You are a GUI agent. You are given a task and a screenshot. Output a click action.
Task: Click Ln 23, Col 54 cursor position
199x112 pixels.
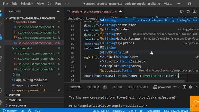(101, 111)
